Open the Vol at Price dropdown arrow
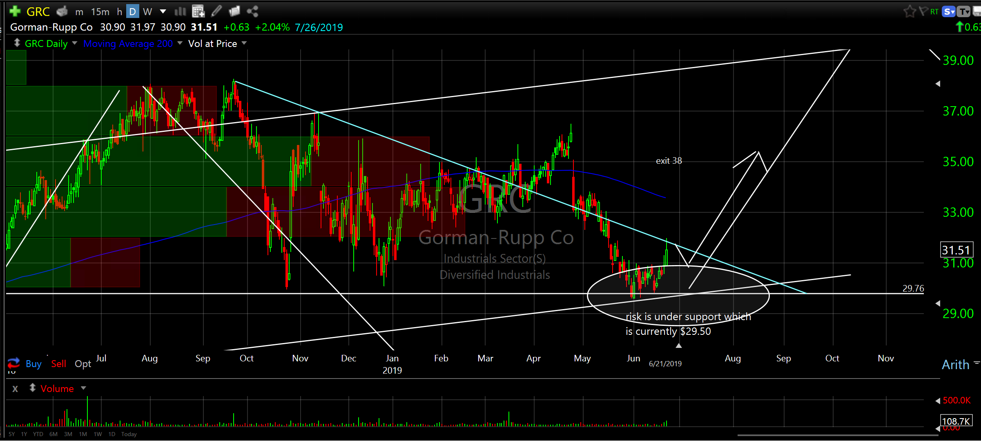Image resolution: width=981 pixels, height=441 pixels. [245, 43]
